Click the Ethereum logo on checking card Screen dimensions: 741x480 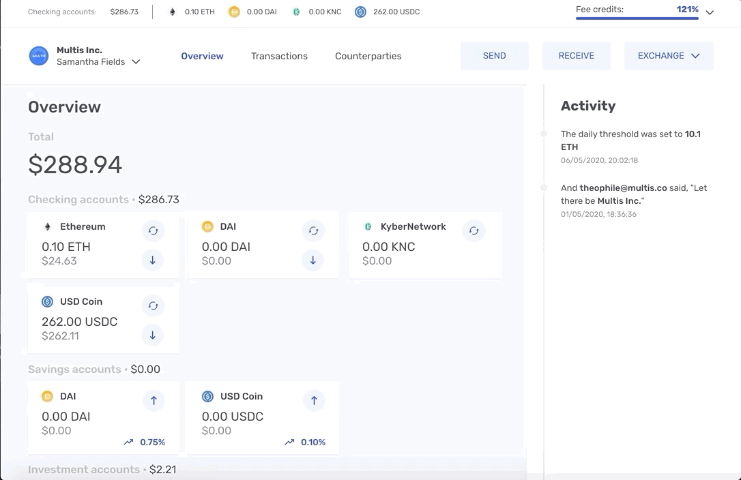tap(47, 227)
